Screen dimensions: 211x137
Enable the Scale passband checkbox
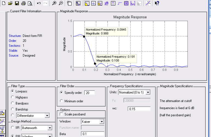(x=61, y=114)
